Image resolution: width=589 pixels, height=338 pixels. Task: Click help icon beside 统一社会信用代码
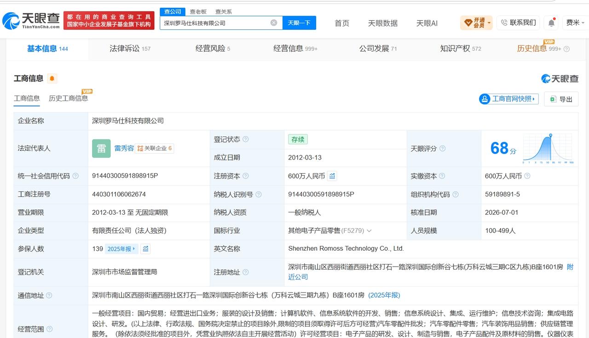(x=75, y=176)
